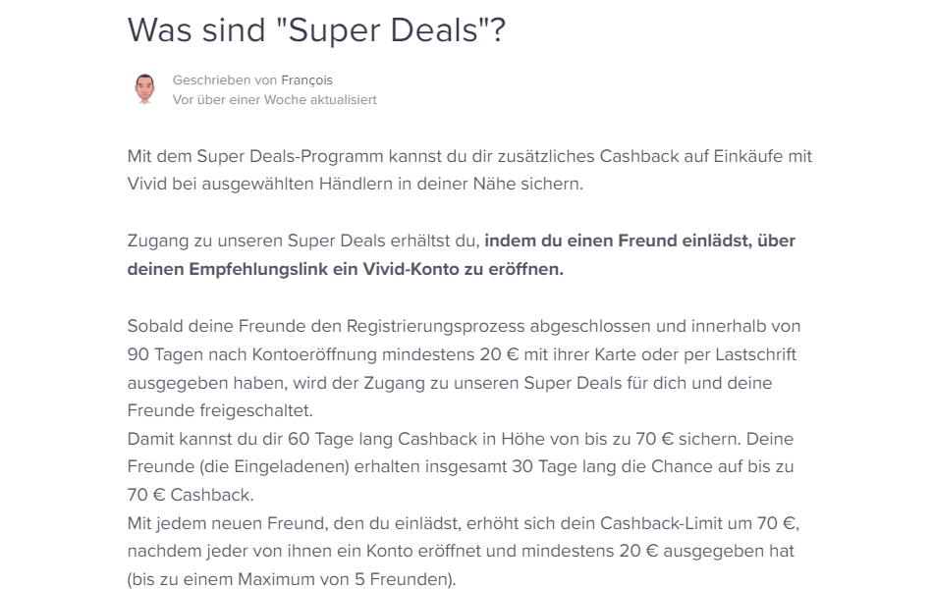Click the line 'Vivid bei ausgewählten Händlern in deiner Nähe sichern.'
932x589 pixels.
click(x=356, y=185)
